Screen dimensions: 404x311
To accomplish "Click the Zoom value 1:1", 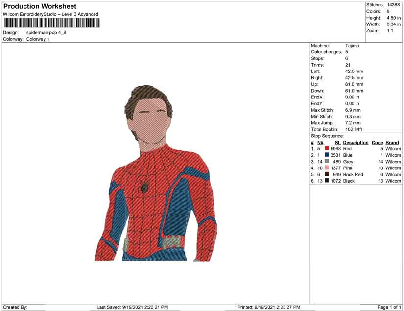I will pos(390,31).
